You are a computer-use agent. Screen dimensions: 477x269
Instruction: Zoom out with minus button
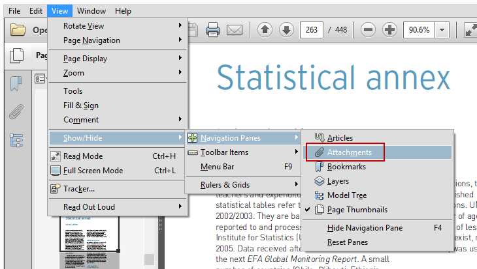(368, 30)
